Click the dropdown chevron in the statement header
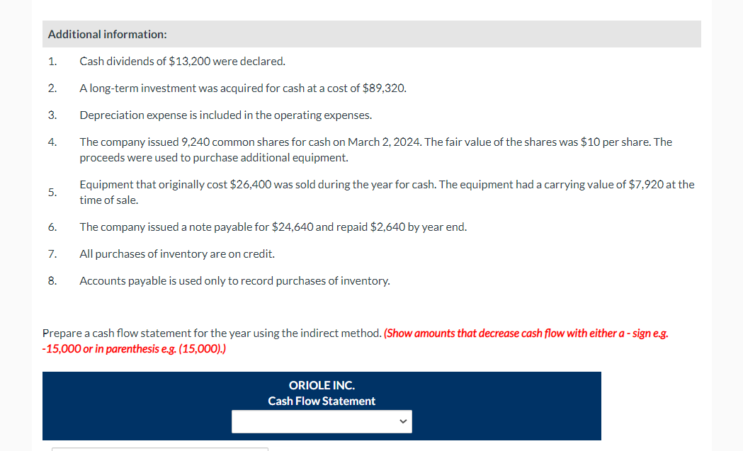The width and height of the screenshot is (743, 451). [404, 421]
